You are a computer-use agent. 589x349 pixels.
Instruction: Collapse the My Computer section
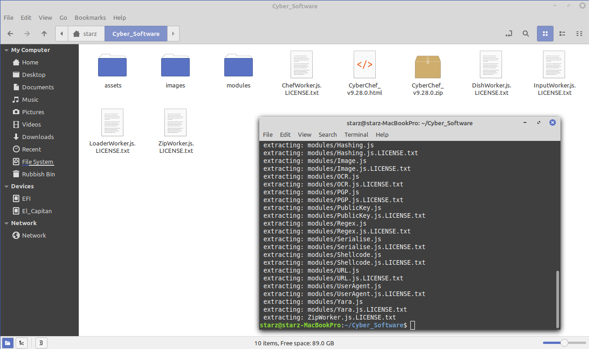coord(6,50)
